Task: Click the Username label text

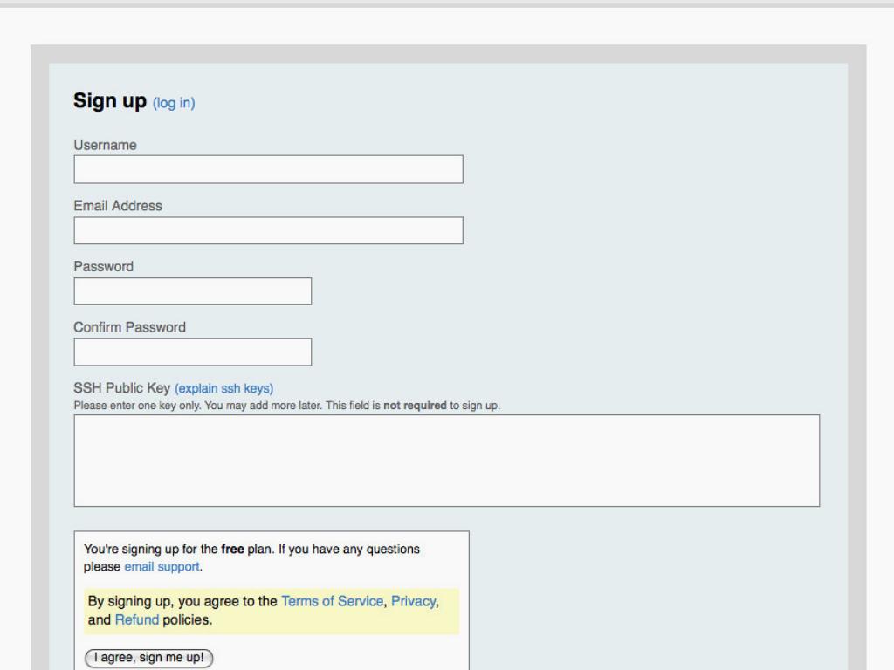Action: 105,146
